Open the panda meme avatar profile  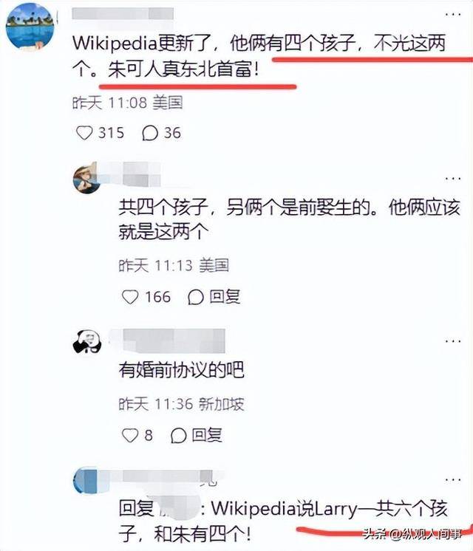click(x=87, y=341)
